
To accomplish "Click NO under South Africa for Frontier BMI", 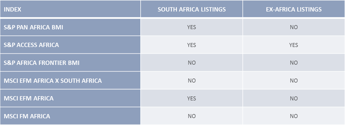I will click(192, 63).
